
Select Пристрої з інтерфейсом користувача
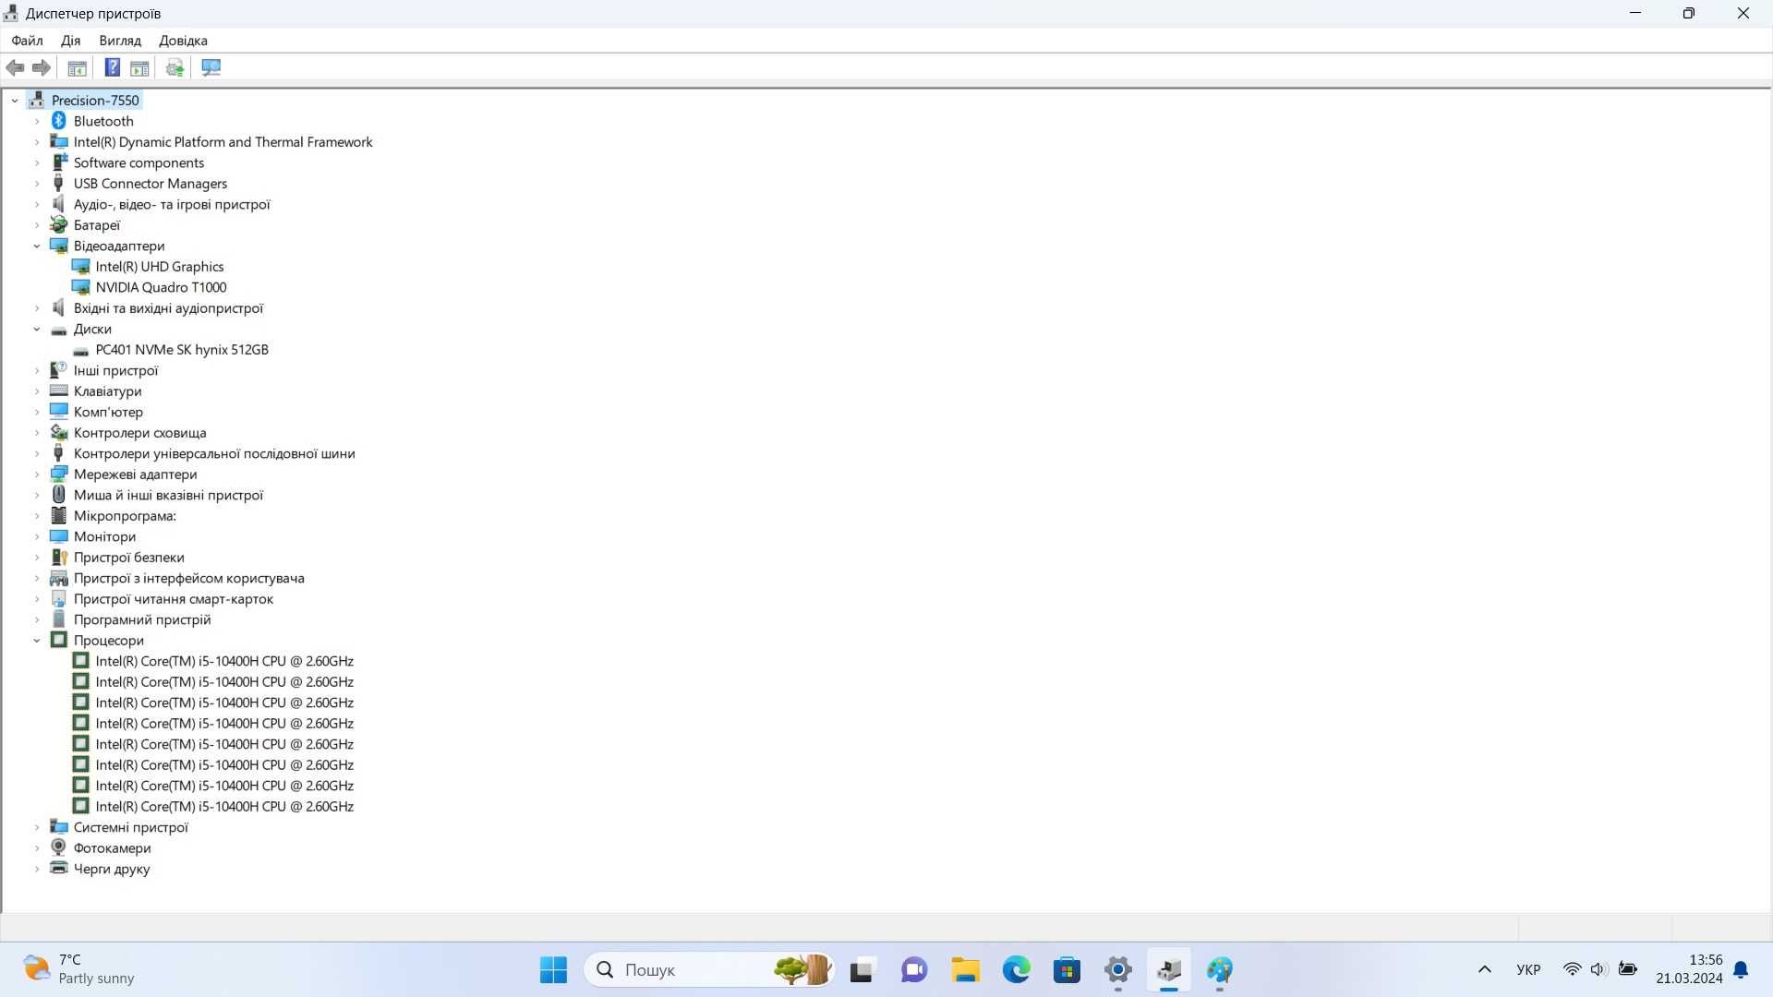tap(188, 578)
